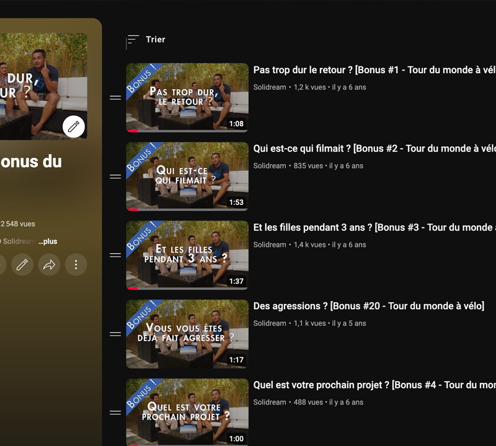The width and height of the screenshot is (496, 446).
Task: Click the drag handle beside "Qui est-ce qui filmait ?"
Action: tap(115, 177)
